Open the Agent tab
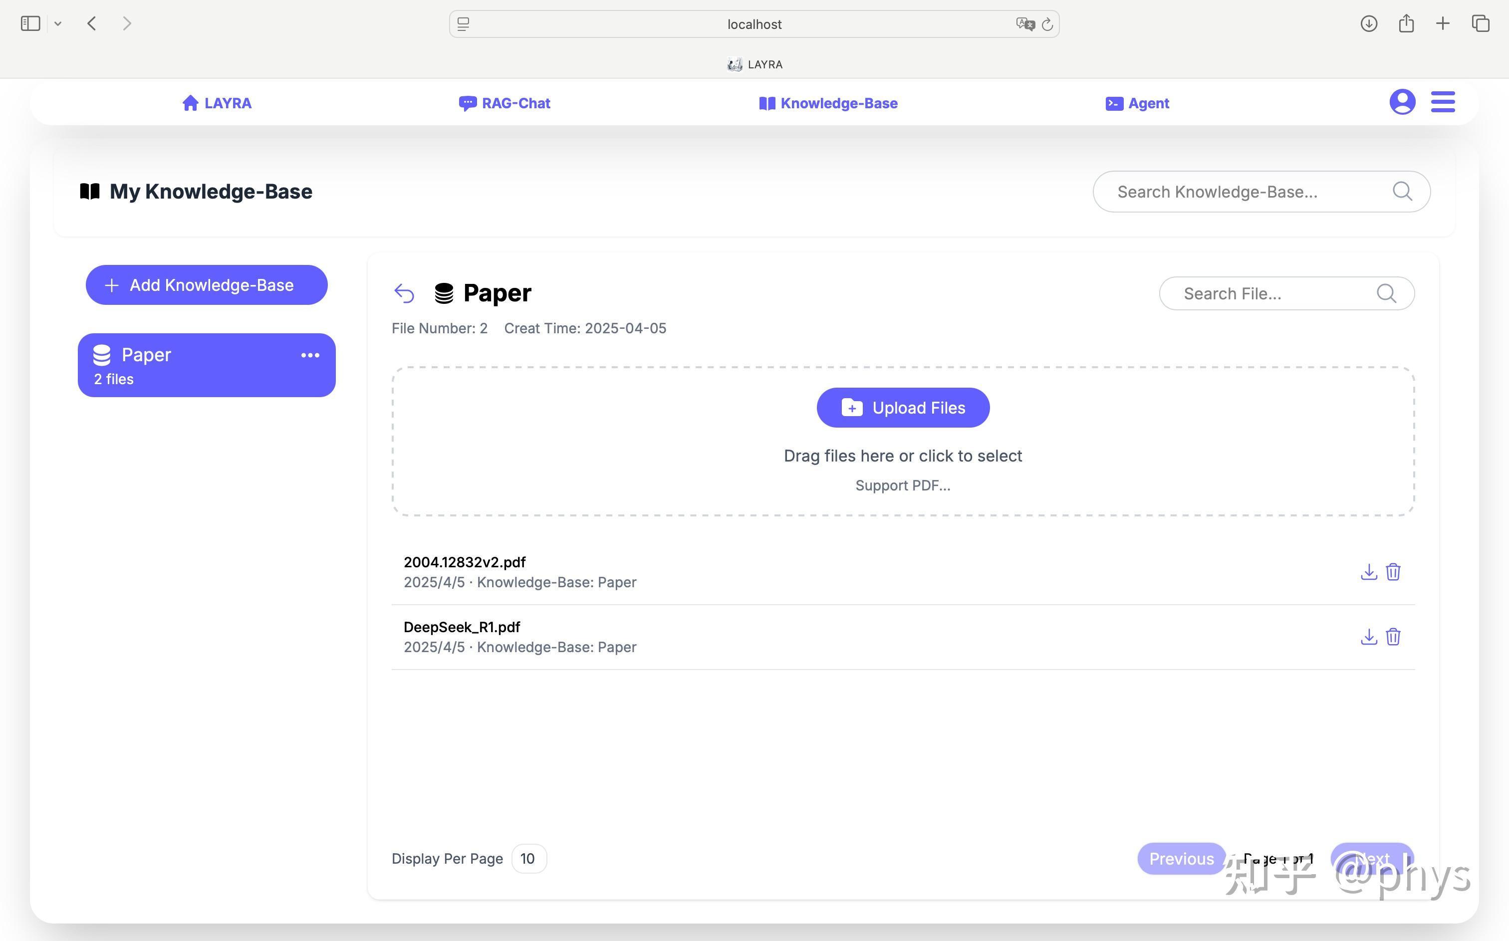1509x941 pixels. coord(1138,103)
